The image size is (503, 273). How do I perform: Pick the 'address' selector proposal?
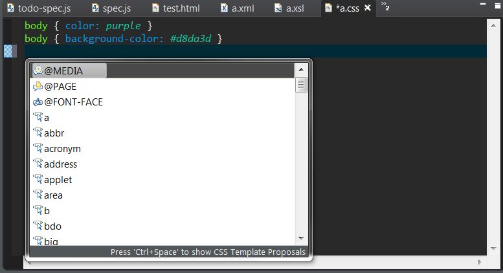pos(162,164)
